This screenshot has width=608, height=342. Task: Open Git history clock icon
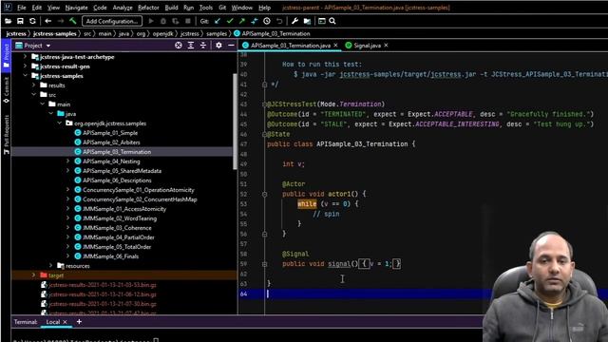[267, 21]
